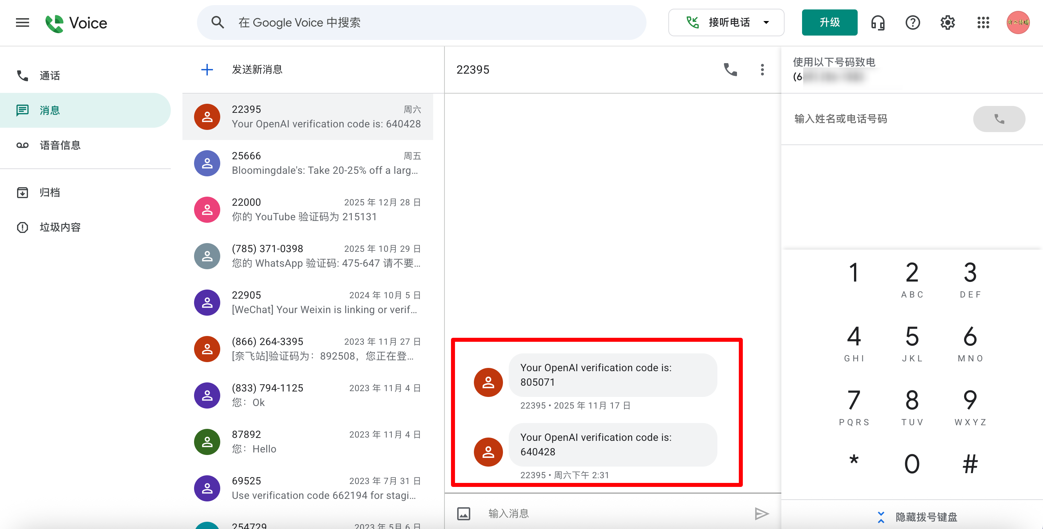Open the main hamburger menu
The height and width of the screenshot is (529, 1043).
pos(22,22)
